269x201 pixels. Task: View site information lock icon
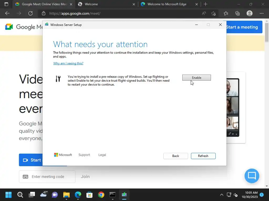coord(44,13)
